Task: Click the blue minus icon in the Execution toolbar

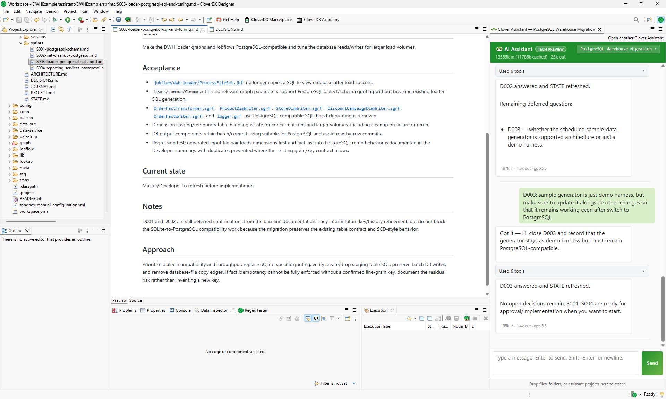Action: pos(430,318)
